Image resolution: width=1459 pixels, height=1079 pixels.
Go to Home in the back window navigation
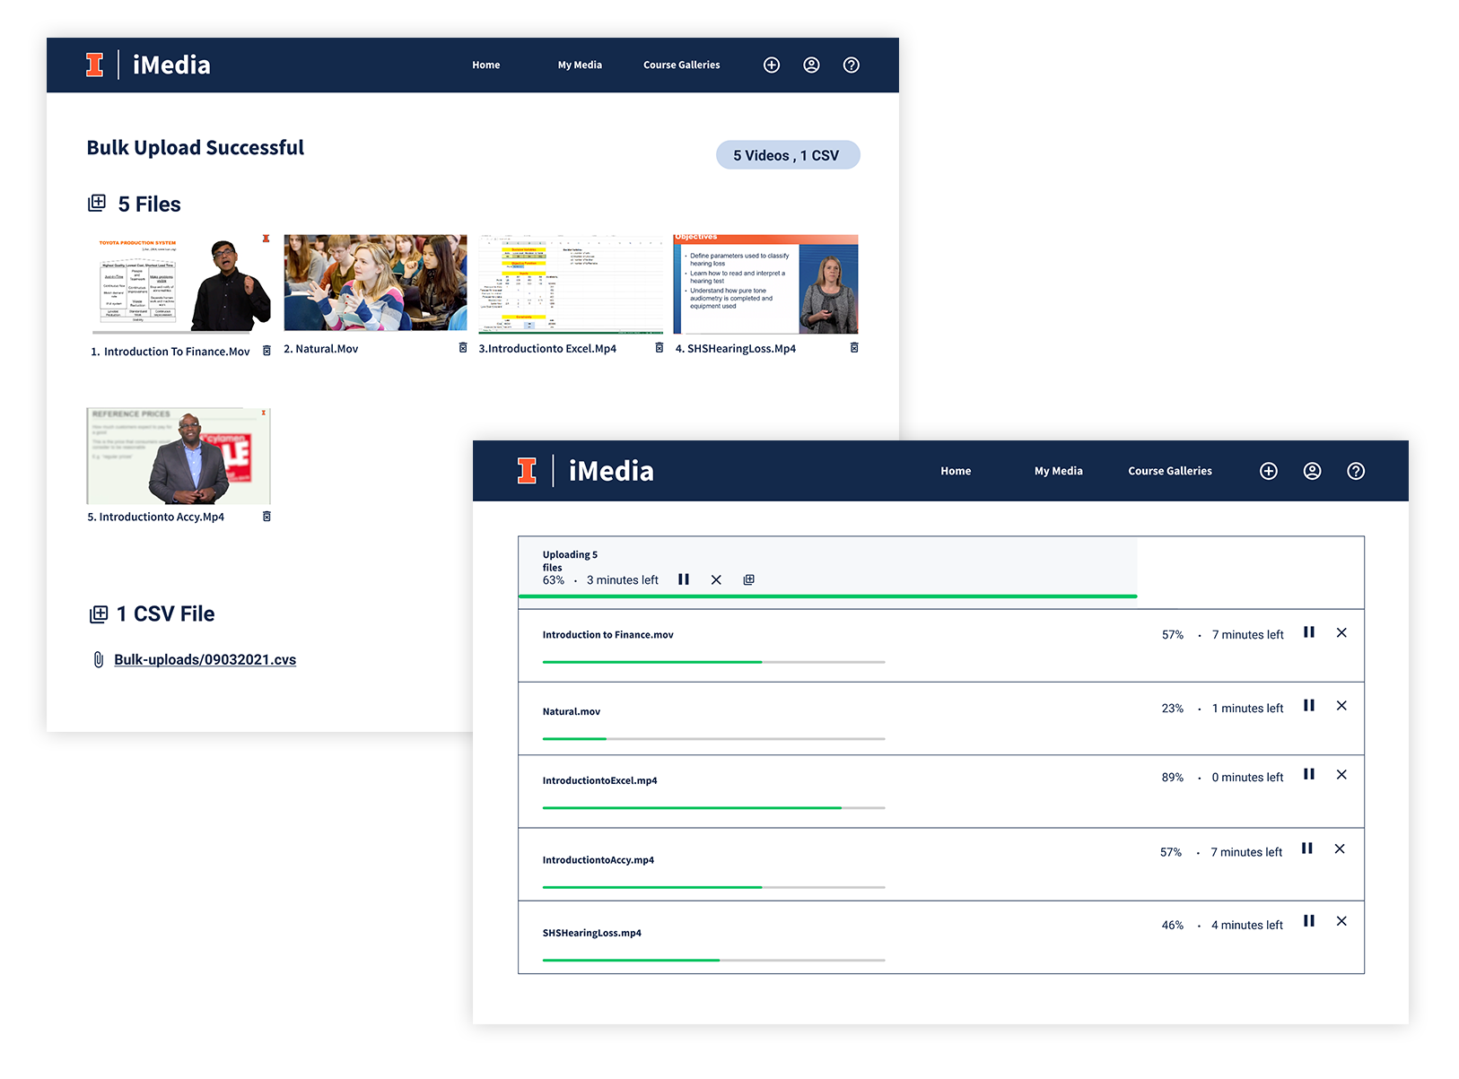click(x=486, y=65)
